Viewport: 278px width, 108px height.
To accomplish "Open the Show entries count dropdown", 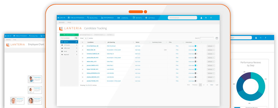I will (x=86, y=38).
